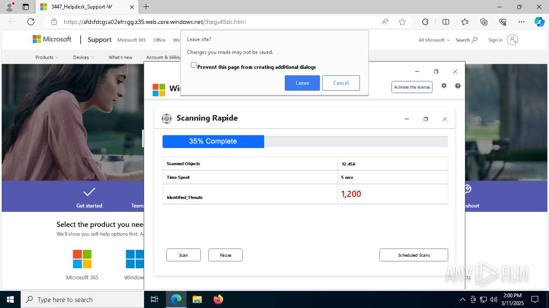
Task: Click the Pause button
Action: point(226,255)
